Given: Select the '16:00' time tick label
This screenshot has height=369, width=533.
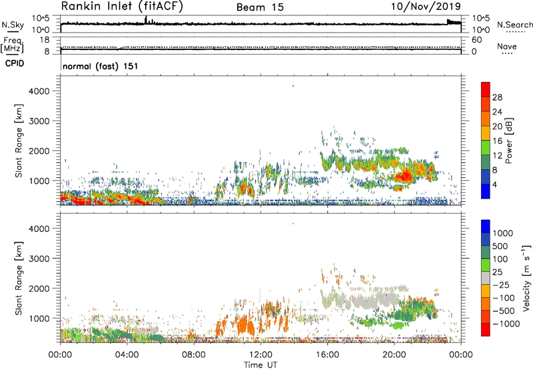Looking at the screenshot, I should (x=327, y=355).
